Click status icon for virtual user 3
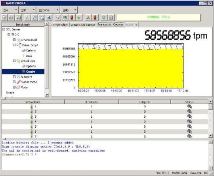The height and width of the screenshot is (176, 214). click(x=189, y=117)
